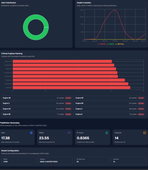Click the Critical badge on Engine 66 row
The image size is (148, 170).
click(x=68, y=114)
